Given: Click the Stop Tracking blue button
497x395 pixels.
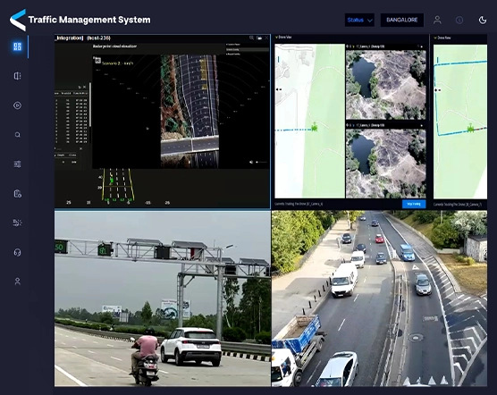Looking at the screenshot, I should coord(414,204).
